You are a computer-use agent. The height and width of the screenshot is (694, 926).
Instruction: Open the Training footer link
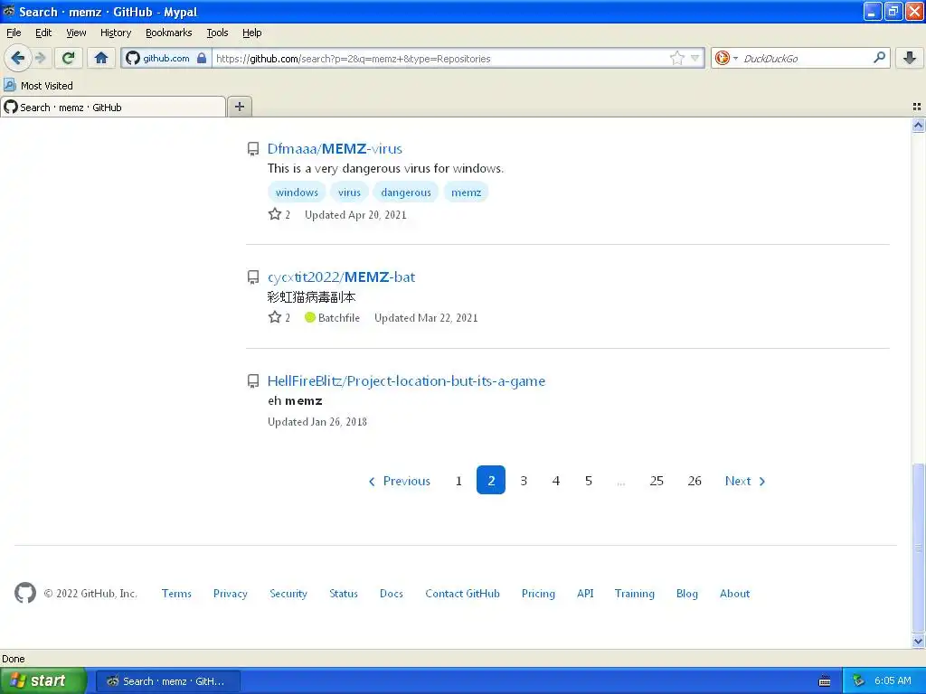634,594
